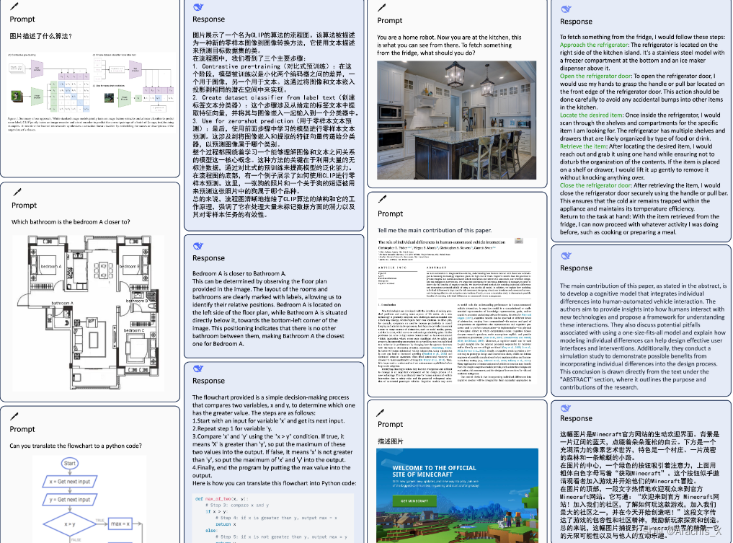Click the bird icon on the flowchart response
This screenshot has height=543, width=733.
pos(198,368)
